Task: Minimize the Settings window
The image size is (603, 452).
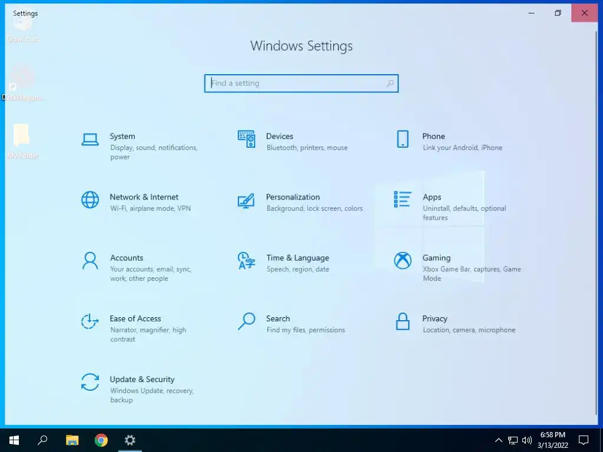Action: click(x=532, y=13)
